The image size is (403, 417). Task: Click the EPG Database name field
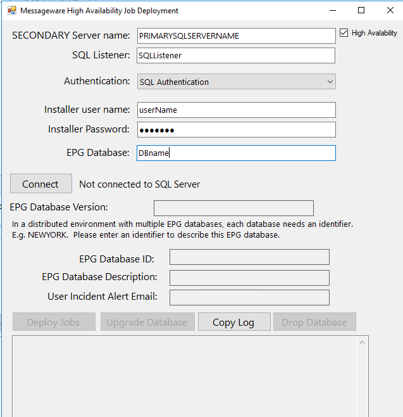(x=236, y=153)
